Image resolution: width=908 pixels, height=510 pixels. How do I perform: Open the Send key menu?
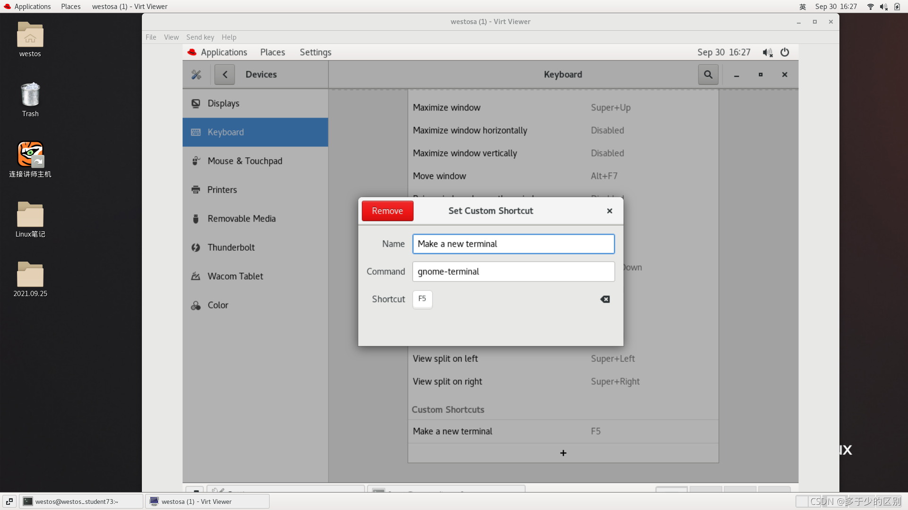tap(200, 37)
